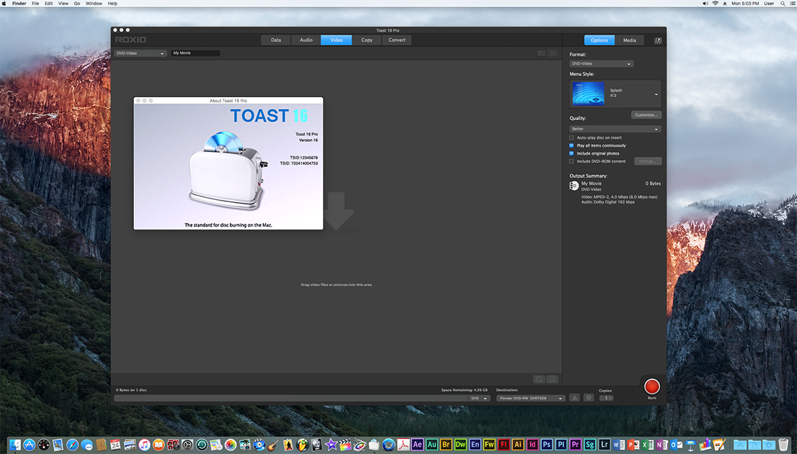Open the Format DVD-Video dropdown in Options

coord(601,64)
